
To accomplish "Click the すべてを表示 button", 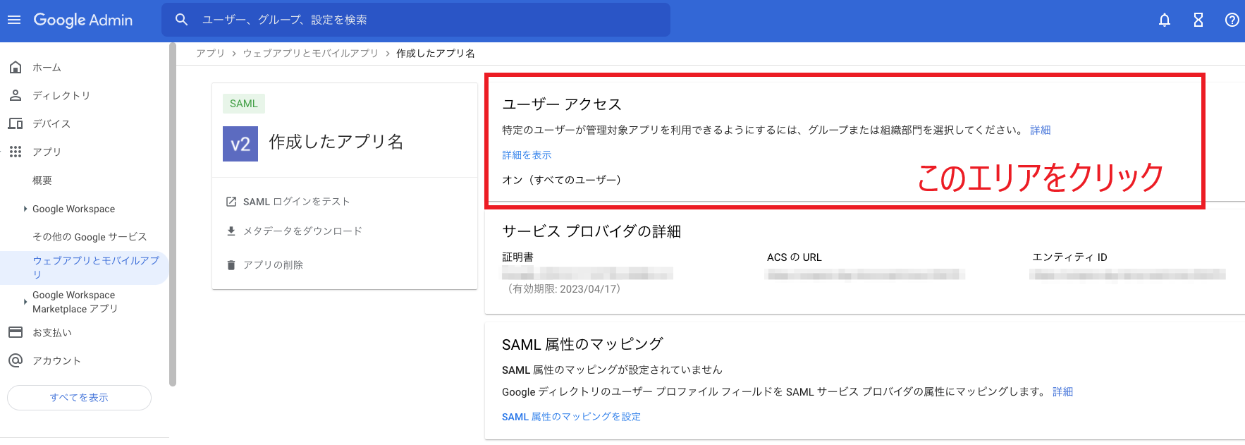I will 79,398.
